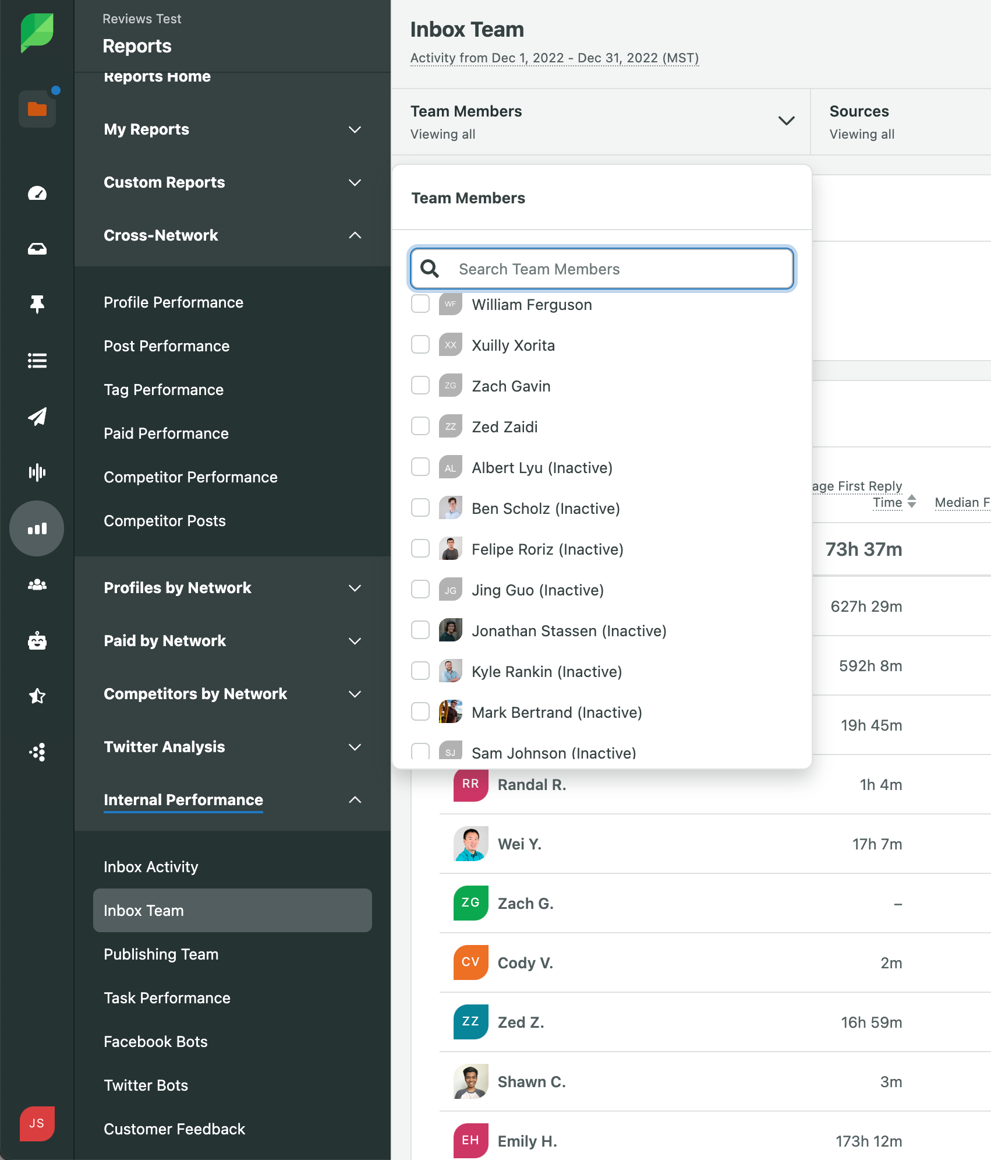Open the pin icon in sidebar
Viewport: 991px width, 1160px height.
(37, 304)
